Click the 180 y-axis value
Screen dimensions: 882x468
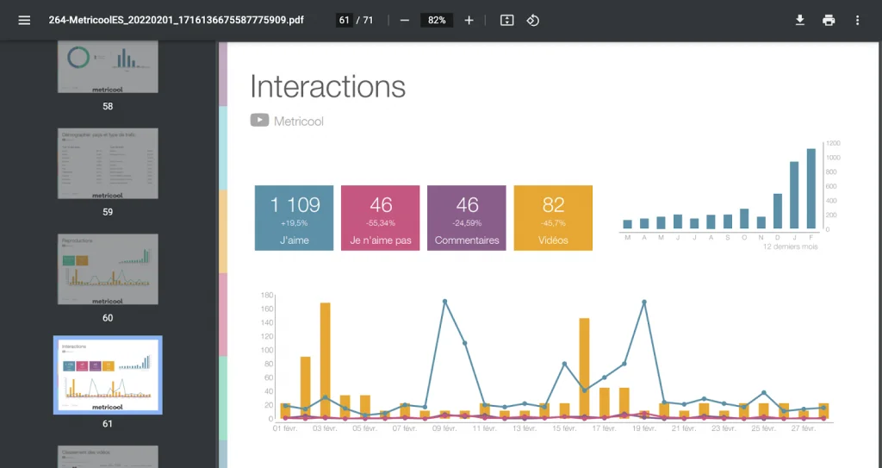[x=267, y=295]
